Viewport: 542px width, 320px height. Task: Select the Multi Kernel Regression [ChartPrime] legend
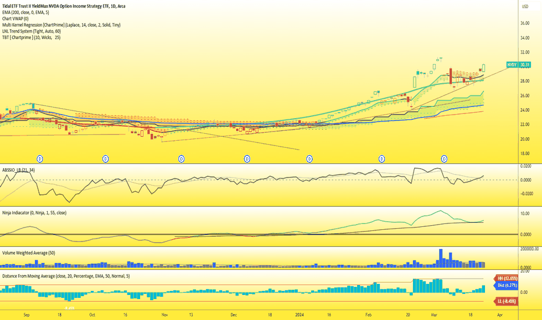tap(61, 24)
